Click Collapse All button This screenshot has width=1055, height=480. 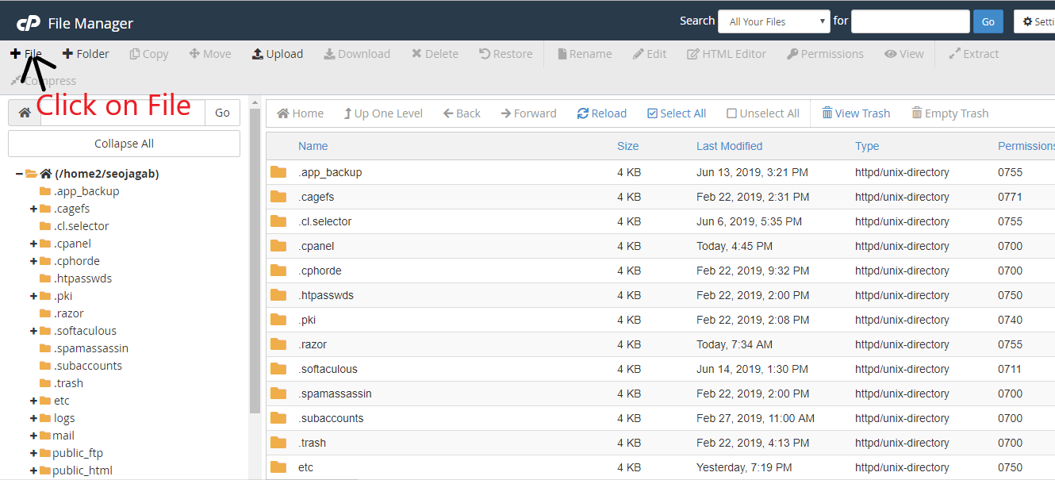(x=124, y=144)
